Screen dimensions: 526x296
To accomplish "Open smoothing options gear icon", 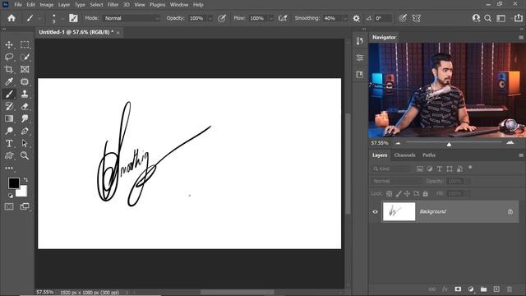I will tap(356, 18).
